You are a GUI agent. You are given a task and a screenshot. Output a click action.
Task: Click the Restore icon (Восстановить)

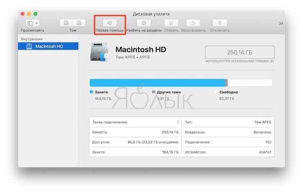tap(193, 23)
